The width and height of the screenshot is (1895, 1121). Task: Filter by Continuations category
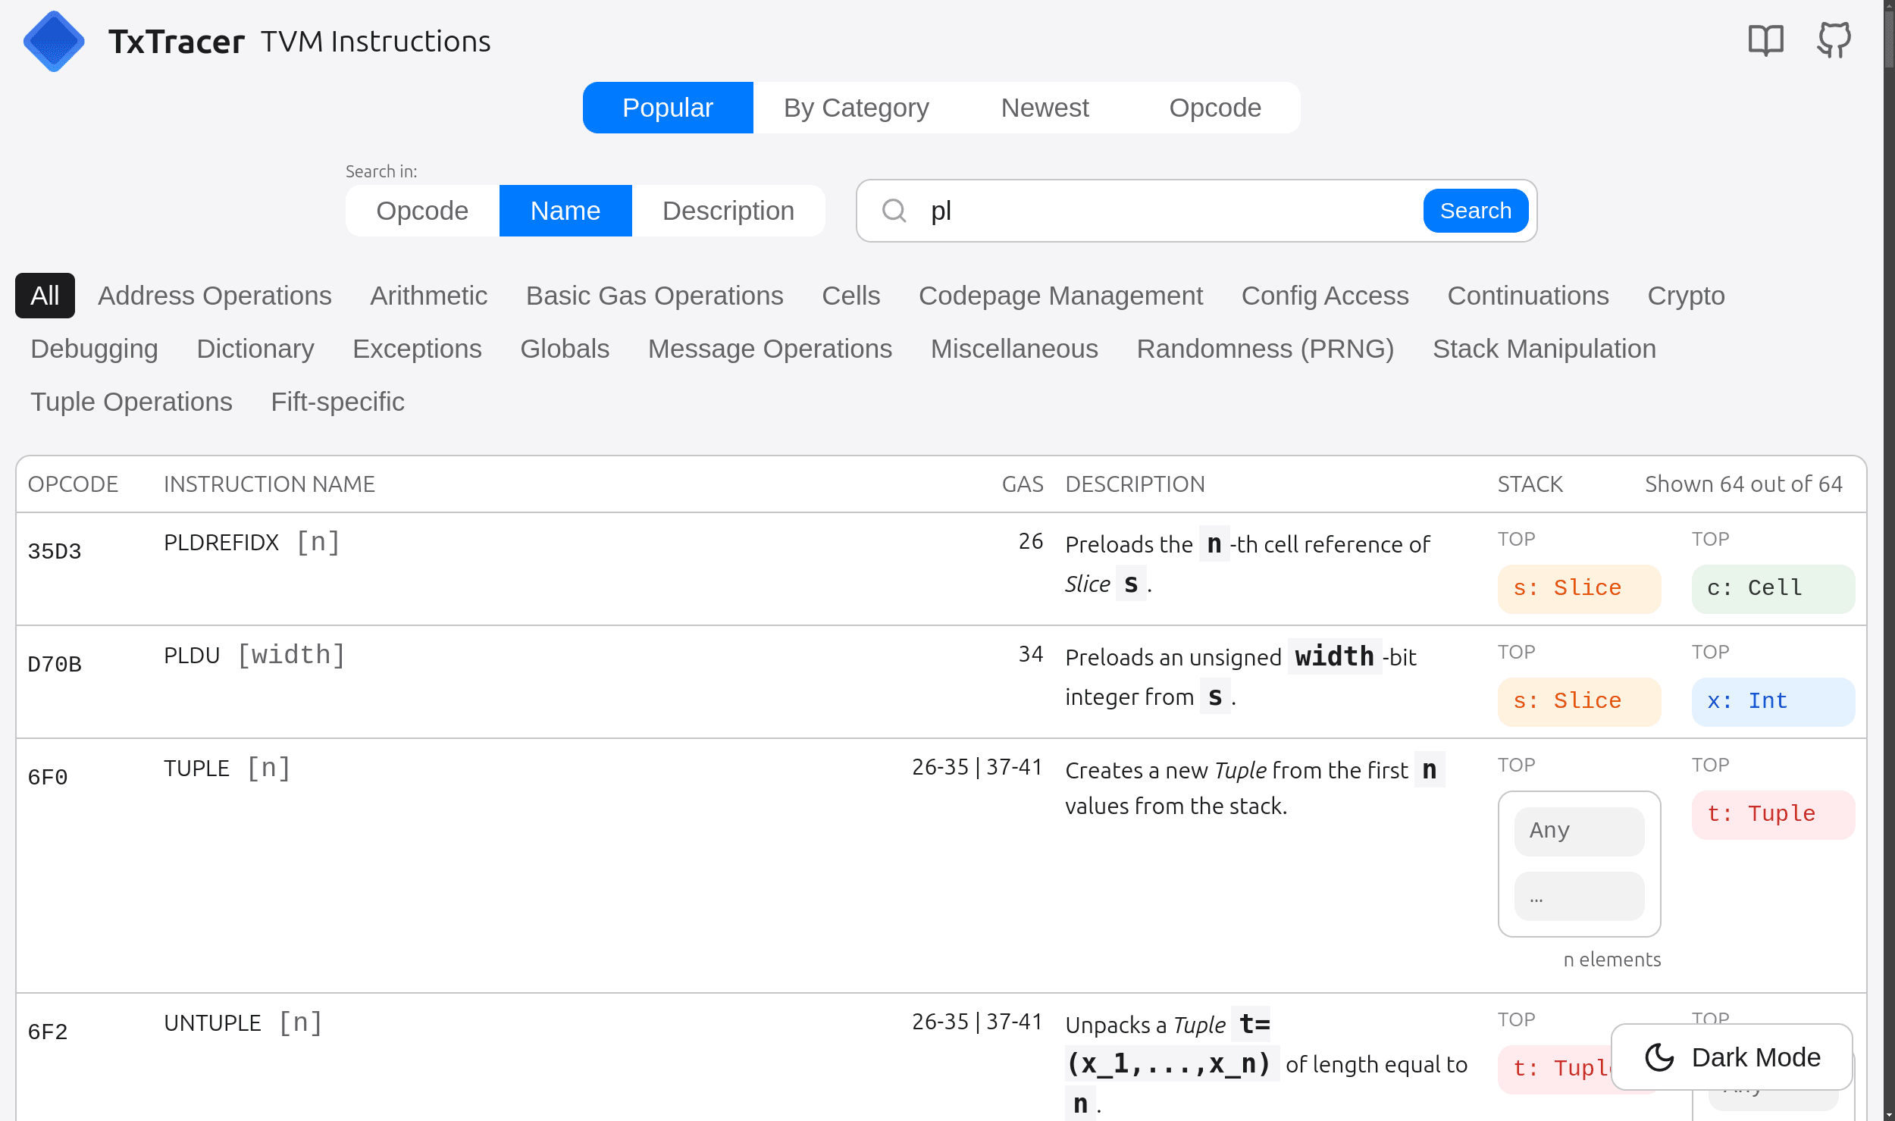click(x=1528, y=296)
